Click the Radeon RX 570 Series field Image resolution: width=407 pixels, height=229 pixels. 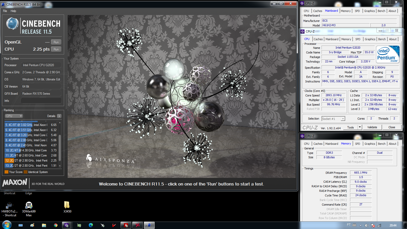41,94
